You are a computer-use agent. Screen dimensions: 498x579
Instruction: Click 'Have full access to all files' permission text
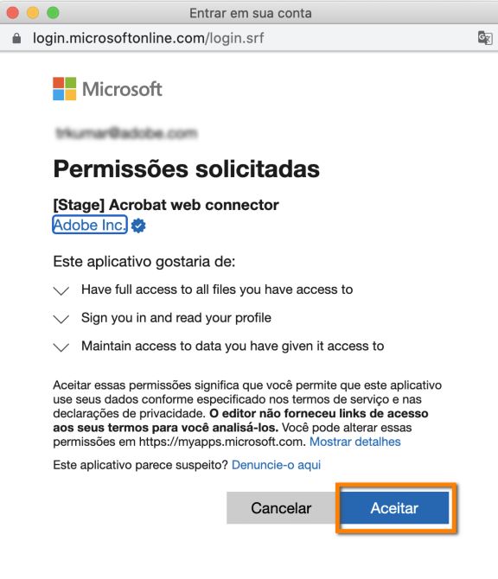tap(217, 289)
